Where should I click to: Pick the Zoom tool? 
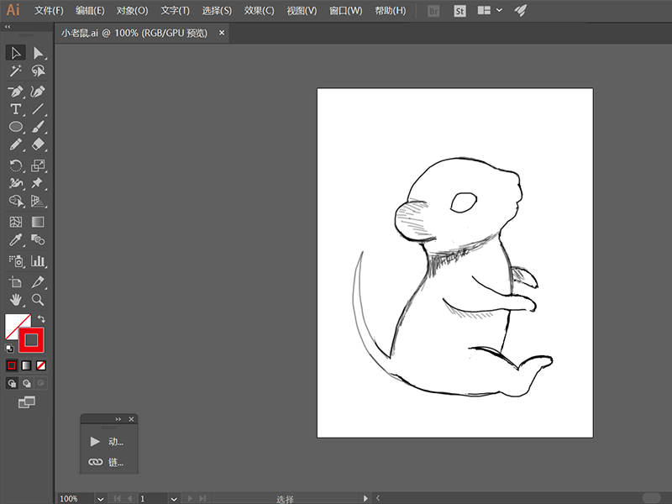pos(38,300)
